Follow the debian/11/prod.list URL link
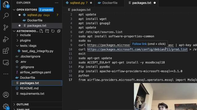This screenshot has width=197, height=110. (x=137, y=50)
